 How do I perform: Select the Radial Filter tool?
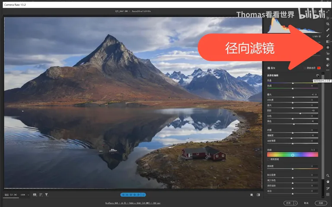pos(328,47)
